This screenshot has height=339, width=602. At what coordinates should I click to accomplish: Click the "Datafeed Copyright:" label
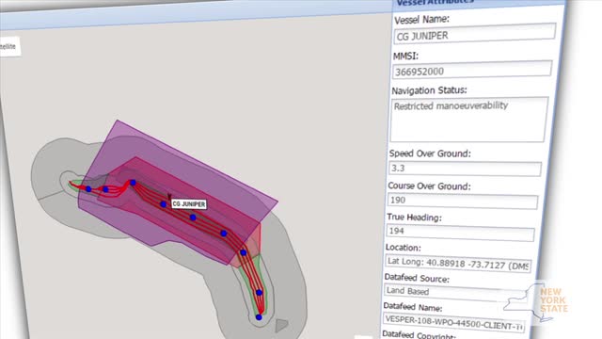(x=419, y=335)
